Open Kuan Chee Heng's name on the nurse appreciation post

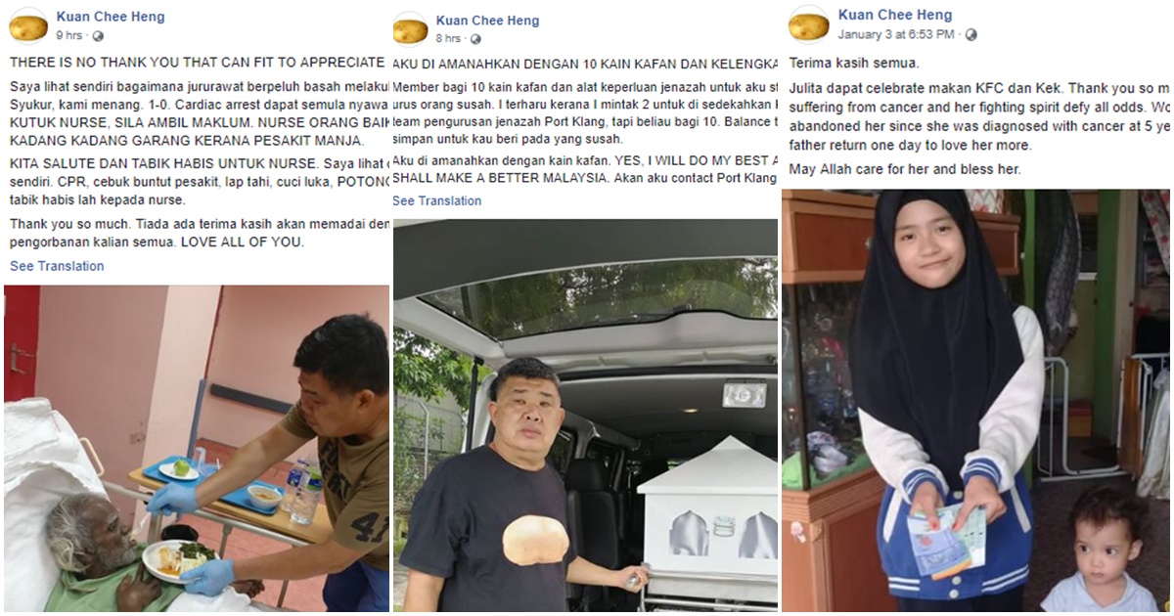(x=111, y=17)
